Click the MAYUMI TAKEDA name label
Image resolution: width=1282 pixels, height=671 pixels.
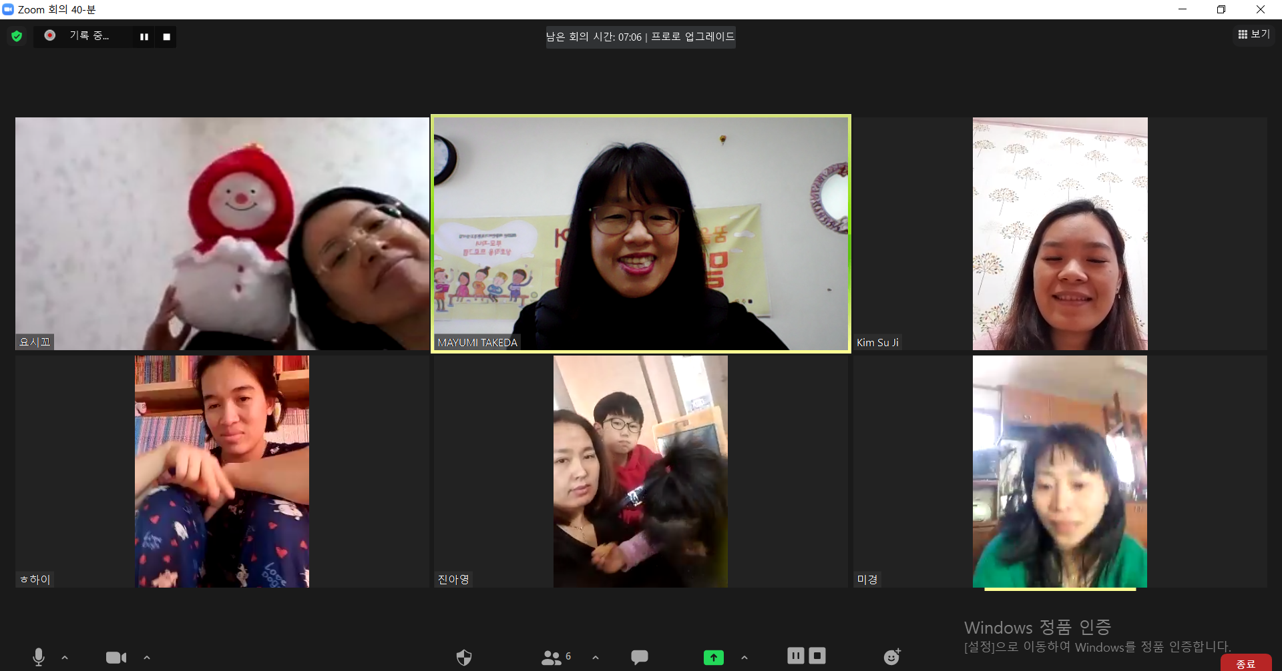coord(477,342)
